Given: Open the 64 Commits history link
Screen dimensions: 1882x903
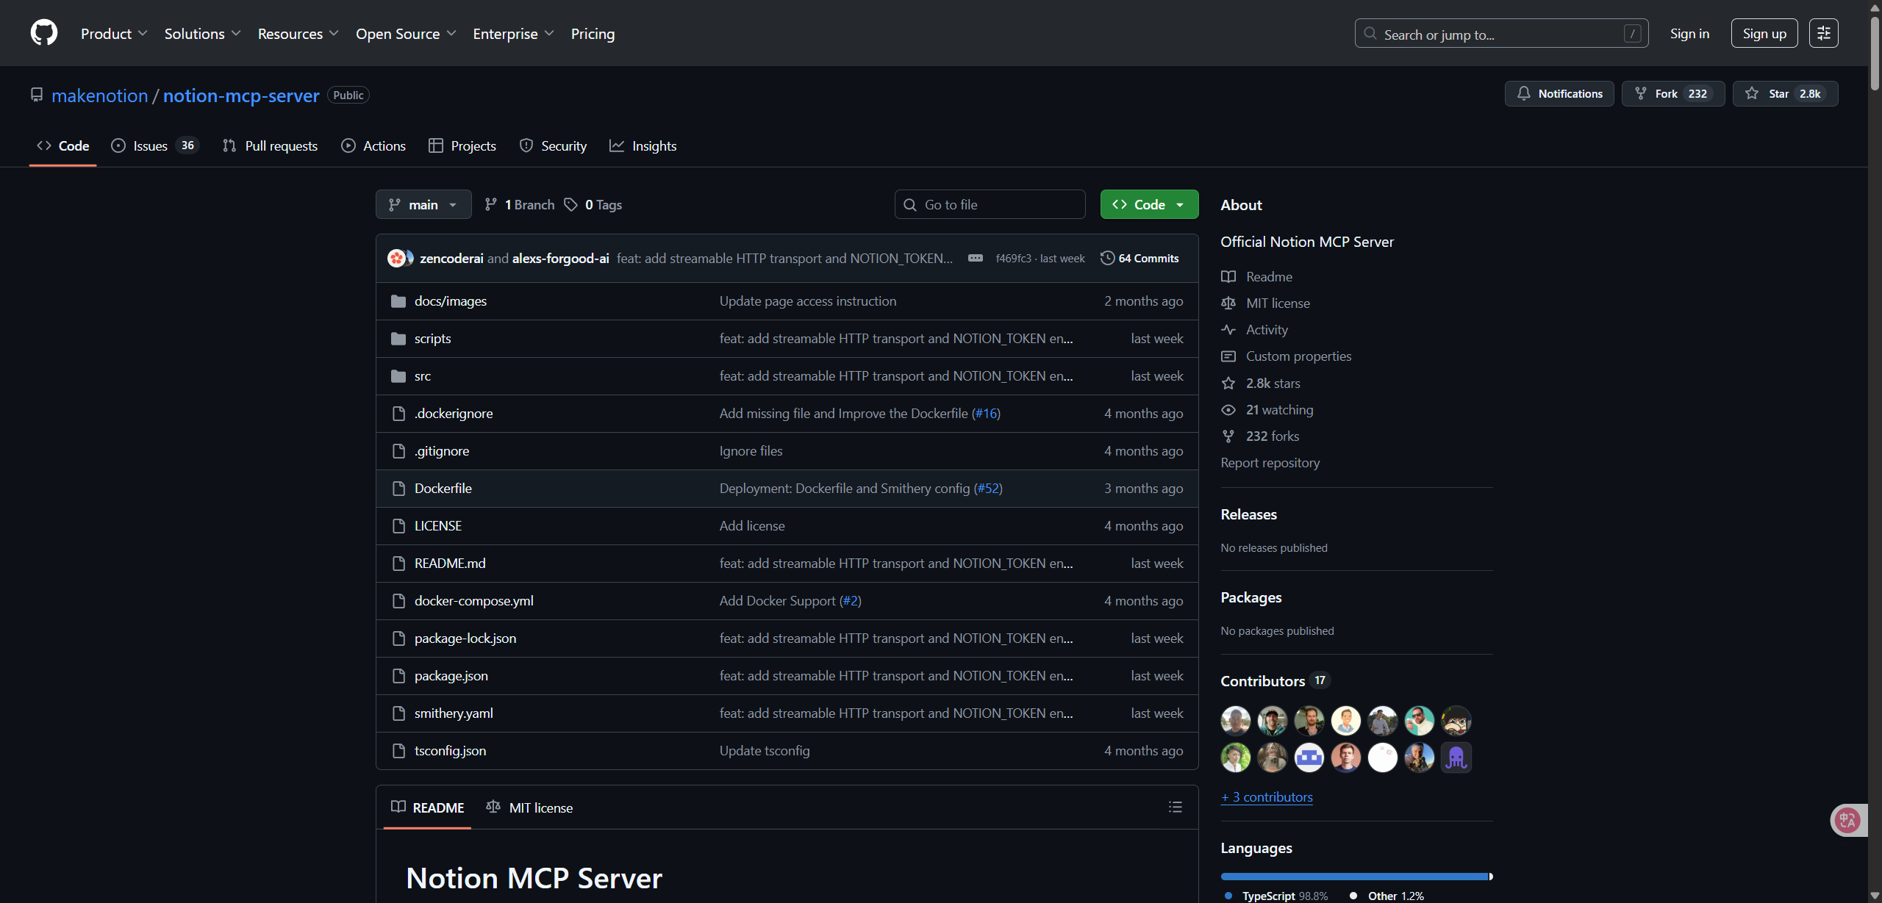Looking at the screenshot, I should click(1139, 258).
